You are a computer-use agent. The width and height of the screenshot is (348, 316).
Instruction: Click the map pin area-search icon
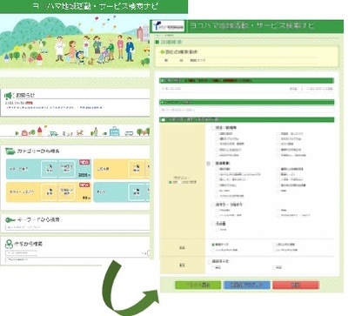point(9,244)
